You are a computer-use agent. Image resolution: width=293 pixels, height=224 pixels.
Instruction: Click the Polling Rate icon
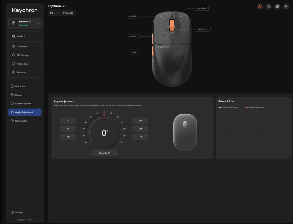[13, 64]
